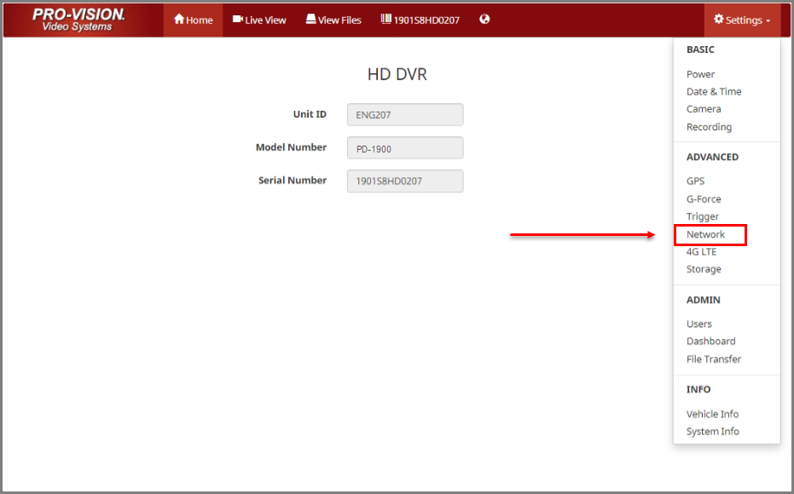Open Users under Admin

[698, 325]
